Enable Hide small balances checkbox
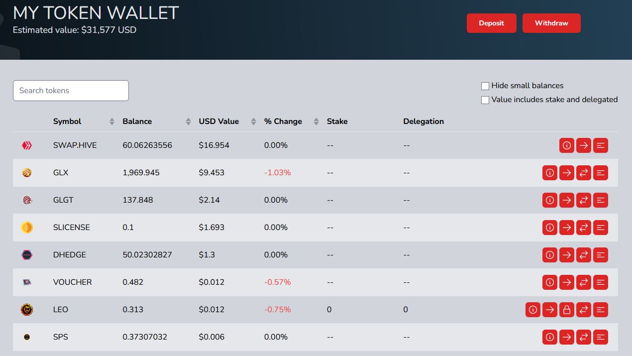The height and width of the screenshot is (356, 632). pyautogui.click(x=485, y=86)
